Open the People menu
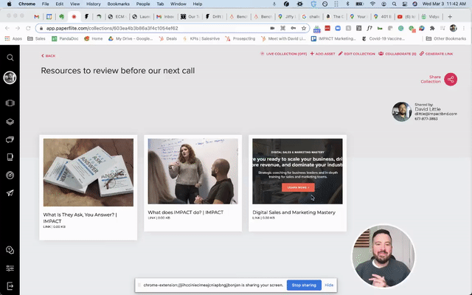472x295 pixels. click(x=143, y=4)
